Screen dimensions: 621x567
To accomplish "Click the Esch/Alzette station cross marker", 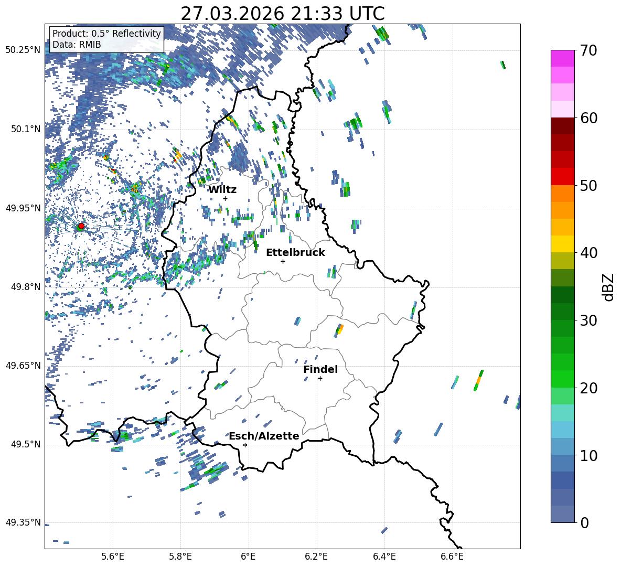I will [x=245, y=445].
